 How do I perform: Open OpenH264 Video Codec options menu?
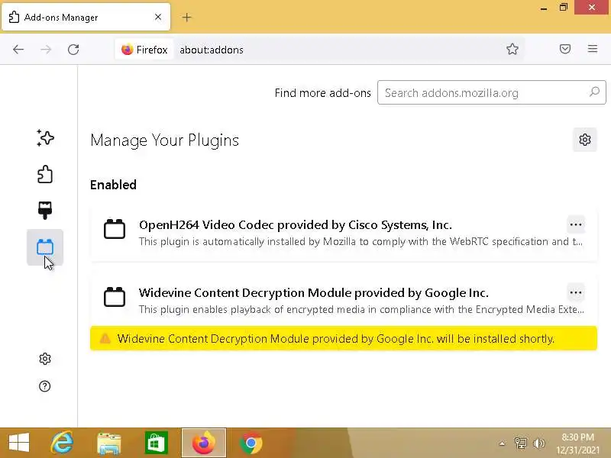(576, 224)
